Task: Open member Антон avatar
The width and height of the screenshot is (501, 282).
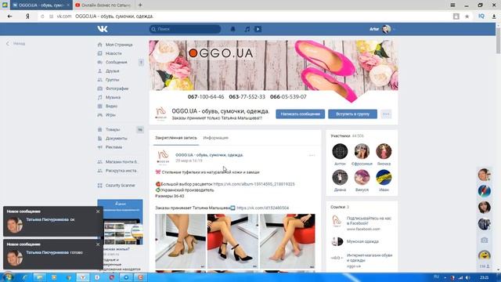Action: (x=340, y=151)
